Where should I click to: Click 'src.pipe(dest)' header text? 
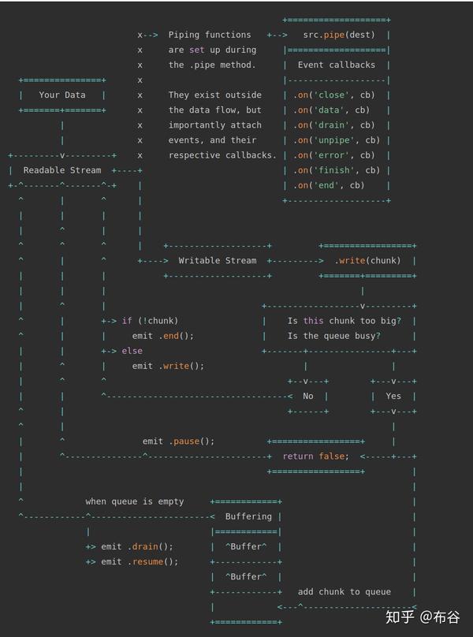(339, 35)
